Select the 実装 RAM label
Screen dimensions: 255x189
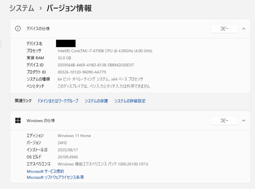coord(35,58)
